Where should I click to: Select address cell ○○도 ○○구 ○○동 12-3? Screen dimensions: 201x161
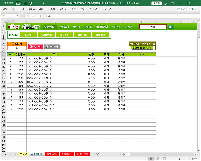55,109
